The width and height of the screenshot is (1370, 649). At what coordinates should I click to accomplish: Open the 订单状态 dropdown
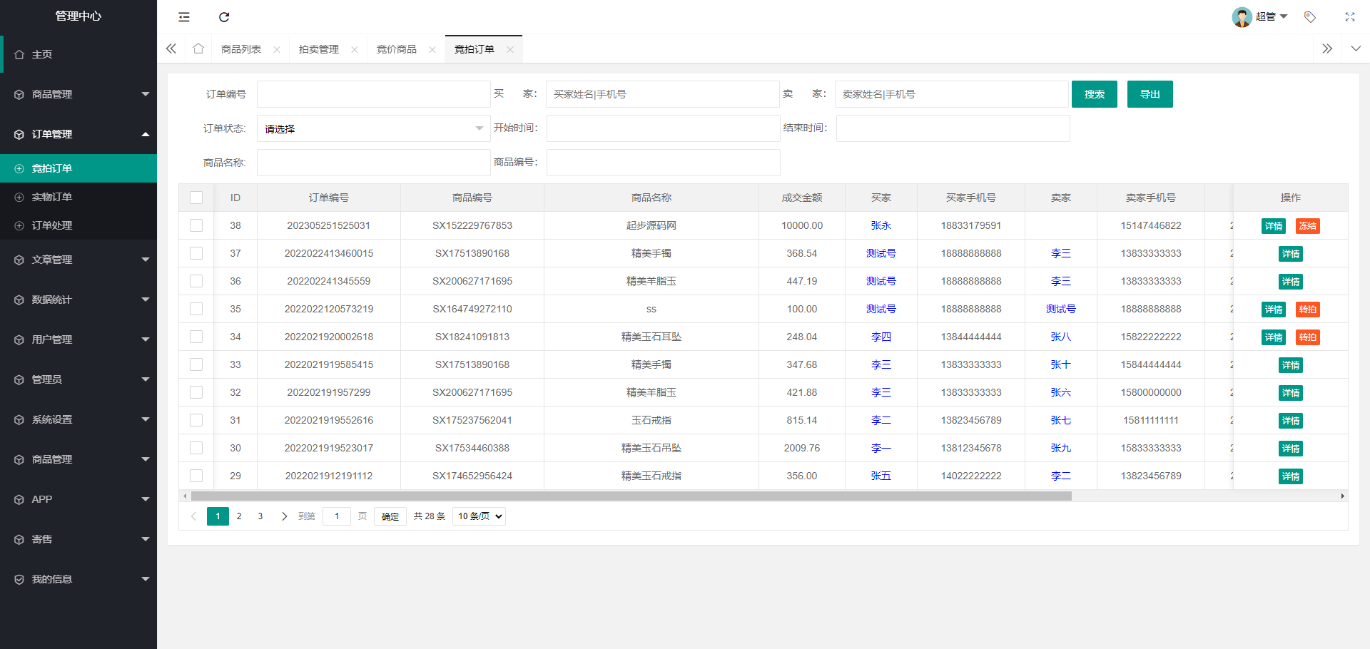tap(373, 129)
